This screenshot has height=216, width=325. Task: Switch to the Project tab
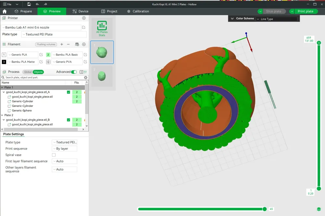(x=109, y=11)
